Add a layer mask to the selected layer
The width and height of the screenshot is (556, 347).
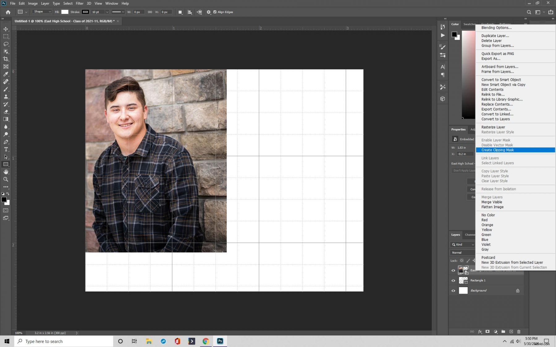[488, 332]
